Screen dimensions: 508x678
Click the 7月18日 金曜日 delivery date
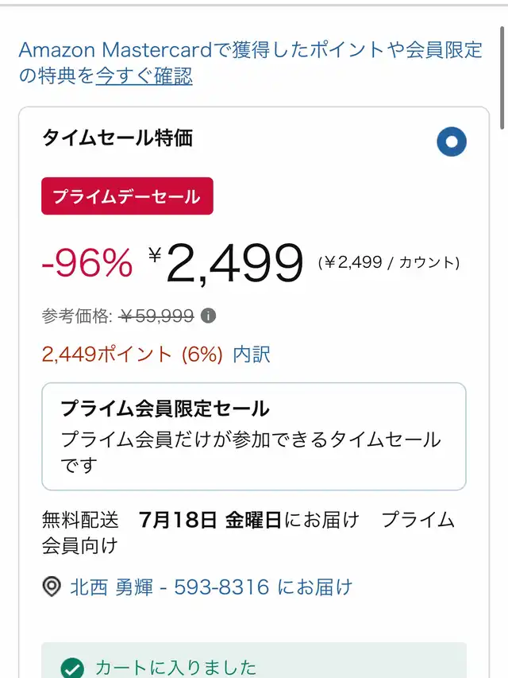click(210, 520)
